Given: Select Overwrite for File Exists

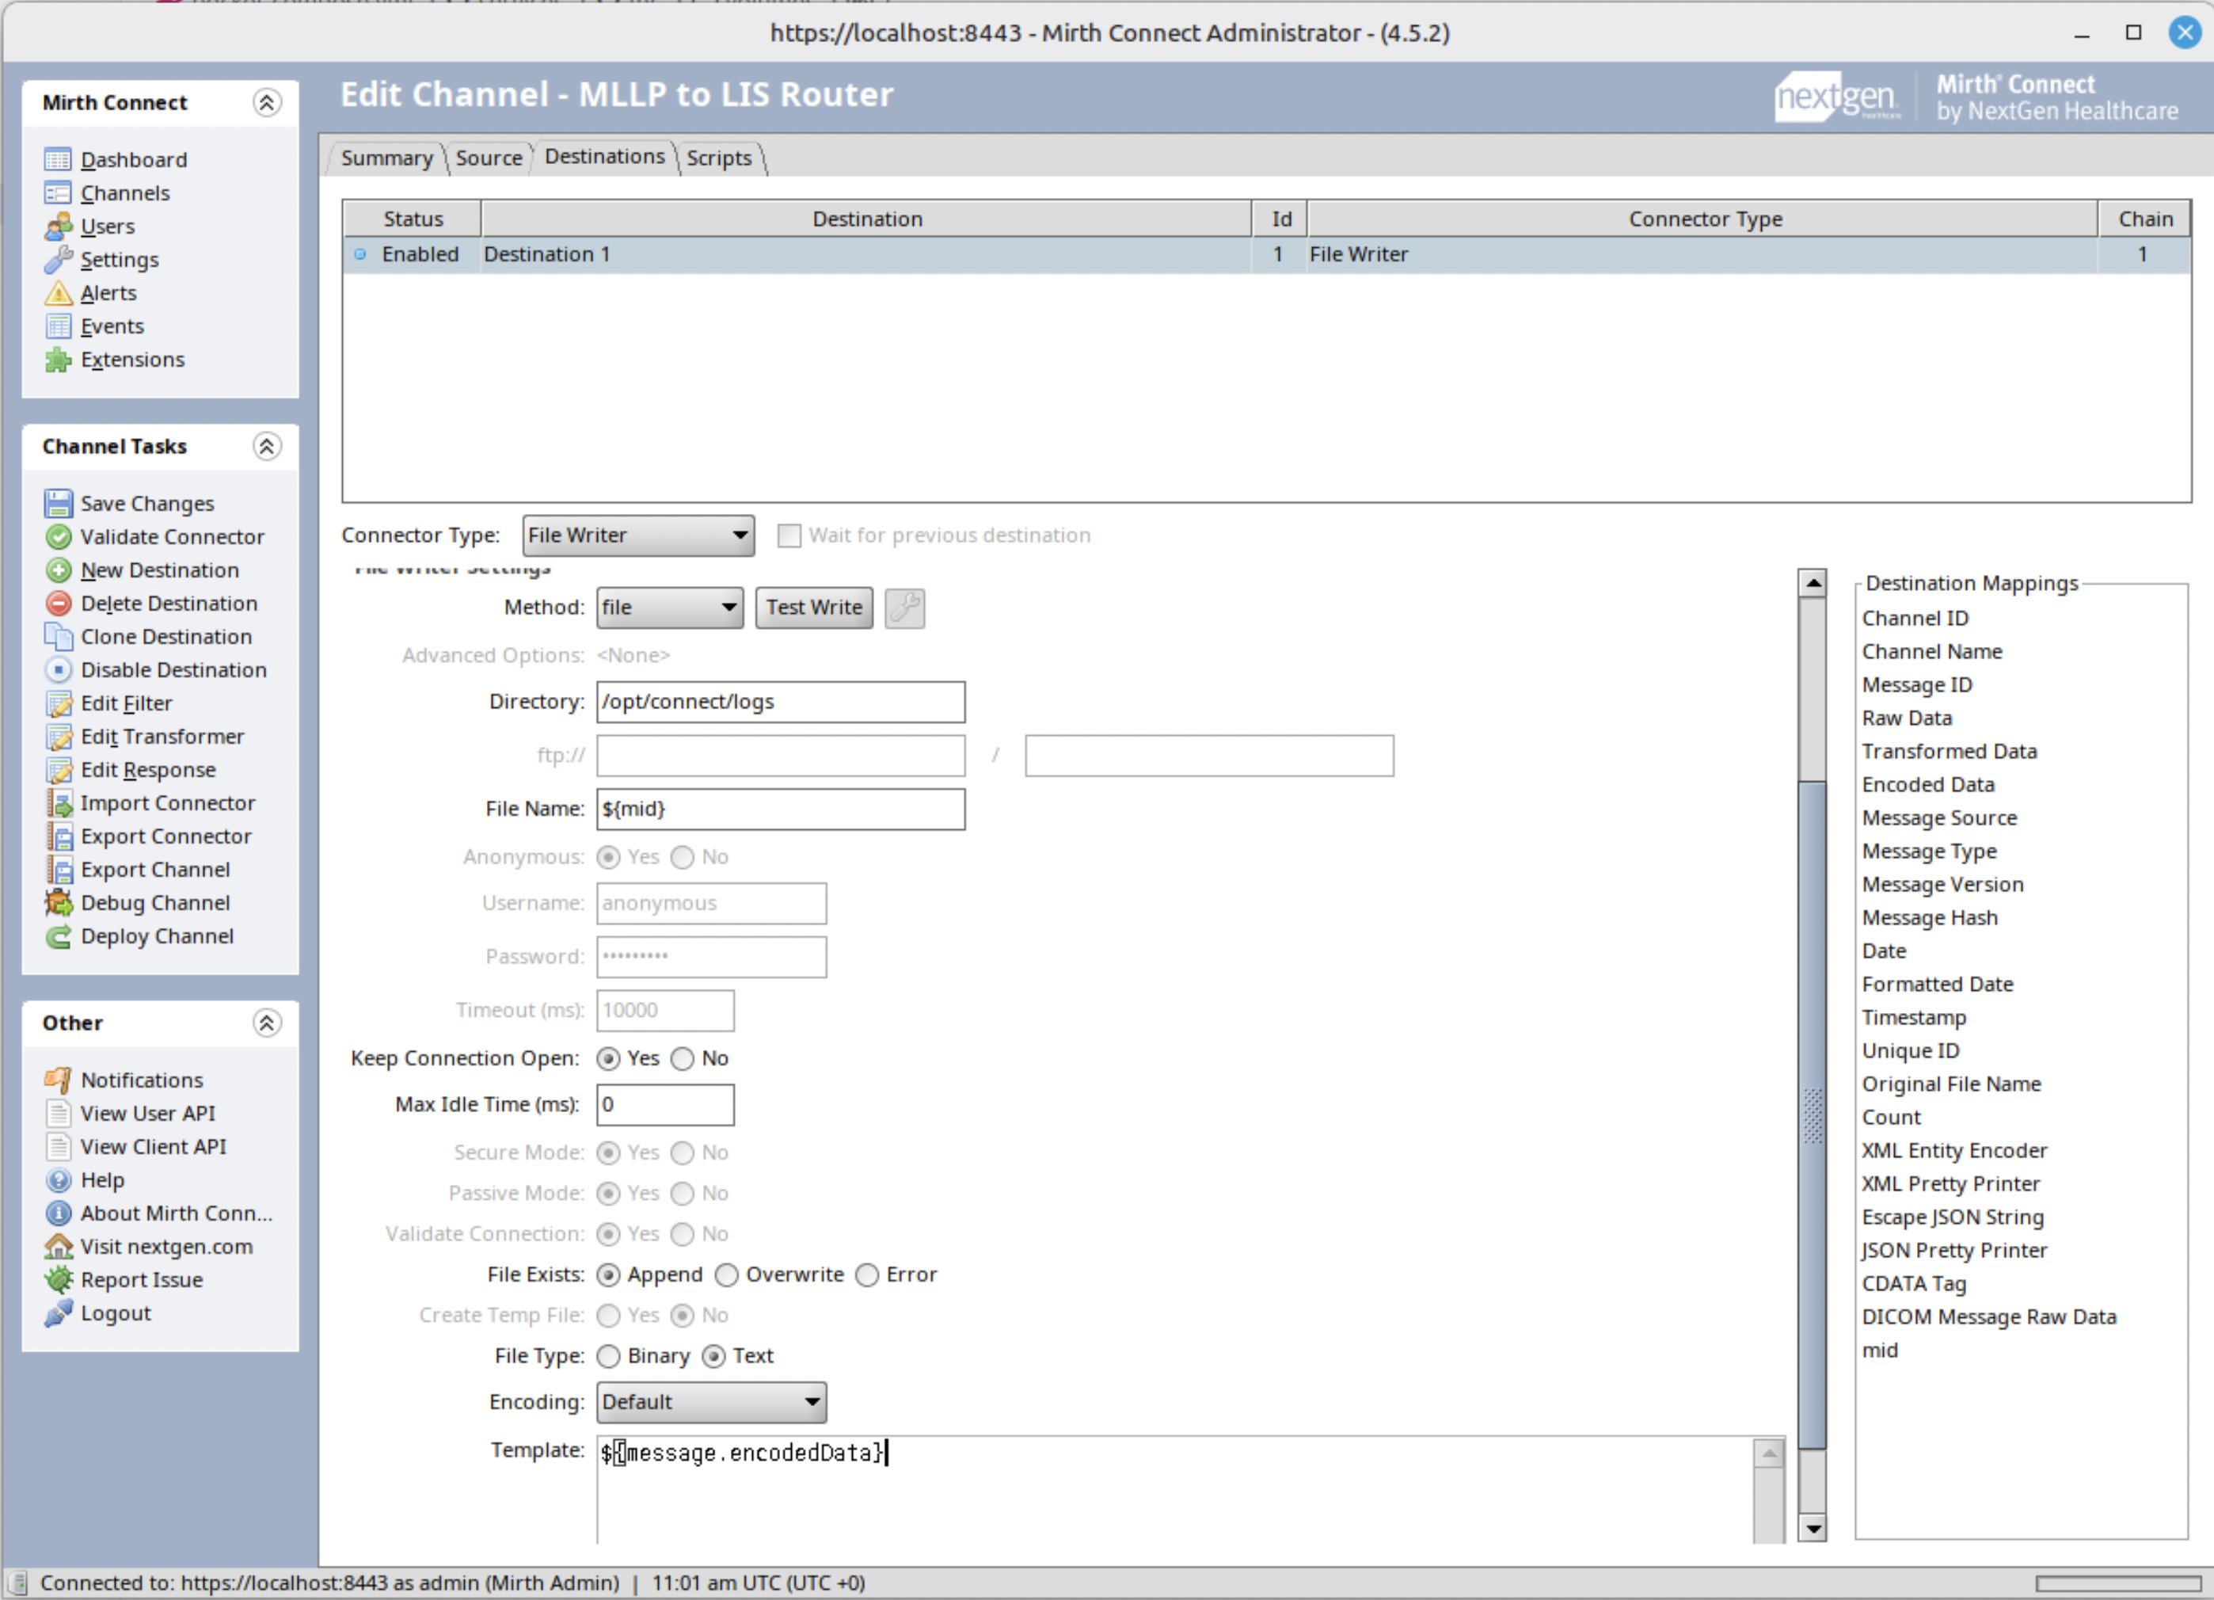Looking at the screenshot, I should tap(725, 1274).
